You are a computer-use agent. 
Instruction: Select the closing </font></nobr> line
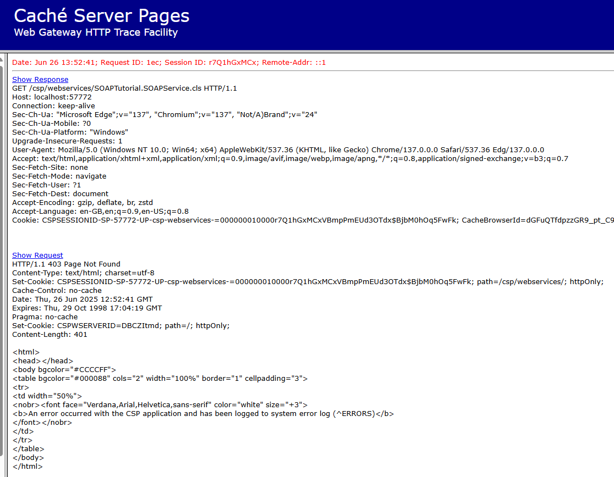42,423
